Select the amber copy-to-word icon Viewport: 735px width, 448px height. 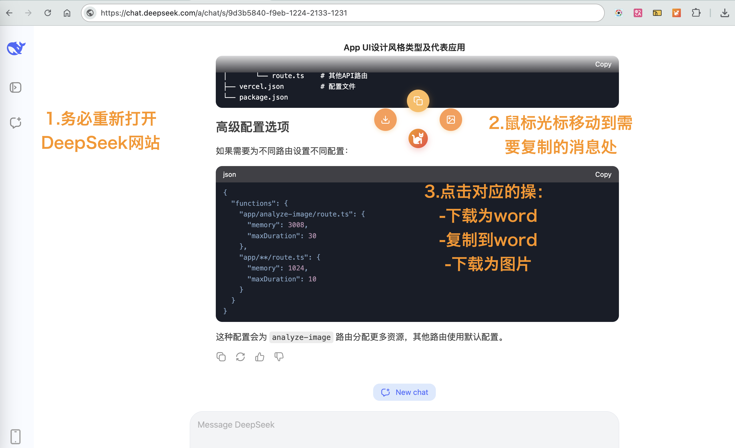(418, 101)
